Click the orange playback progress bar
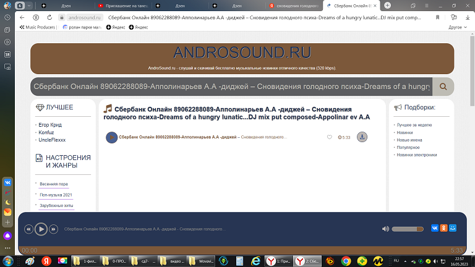The width and height of the screenshot is (475, 267). point(242,250)
